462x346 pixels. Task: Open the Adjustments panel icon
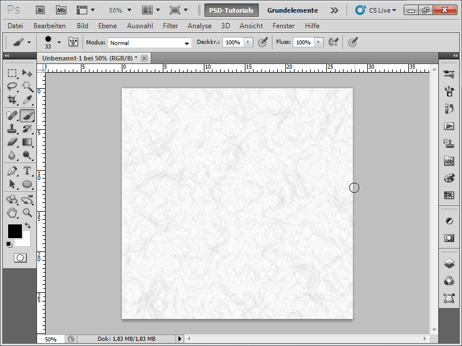(449, 221)
